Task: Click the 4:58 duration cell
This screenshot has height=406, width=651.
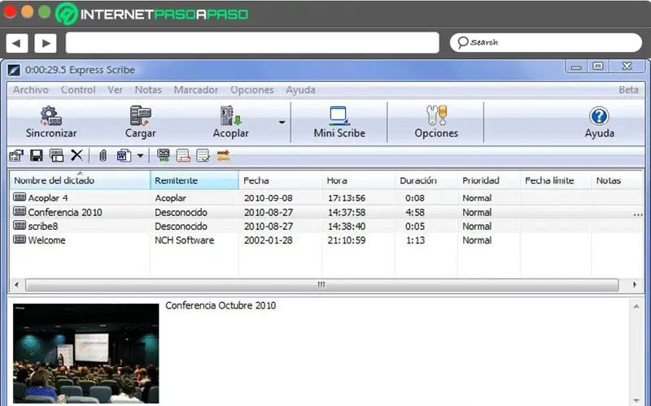Action: [415, 212]
